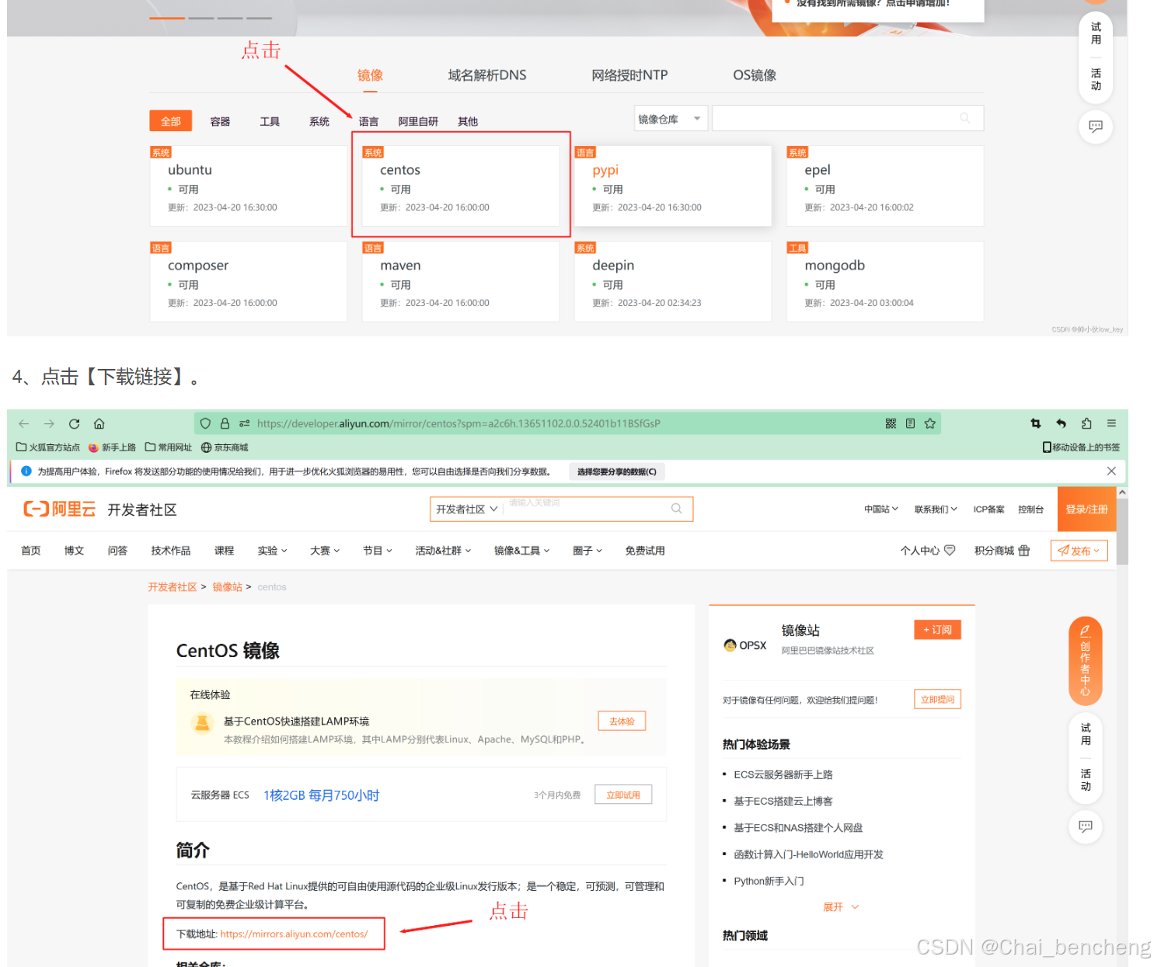Open 免费试用 nav item
This screenshot has width=1154, height=967.
(645, 551)
